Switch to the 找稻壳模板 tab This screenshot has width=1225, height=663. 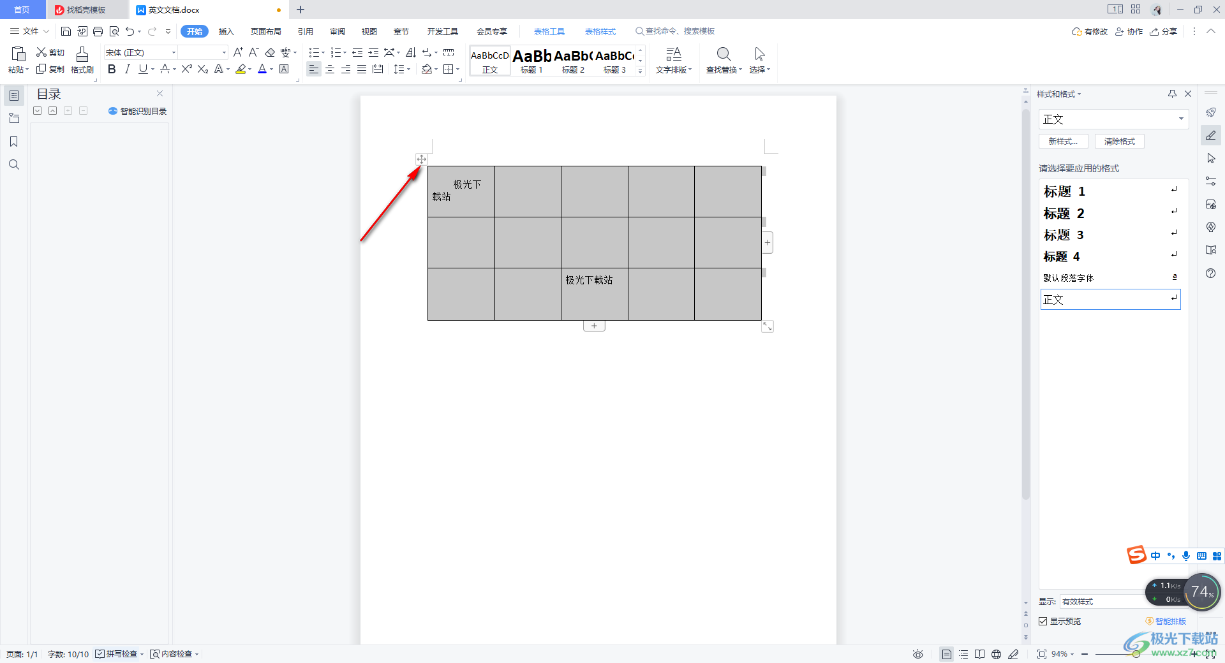(86, 10)
